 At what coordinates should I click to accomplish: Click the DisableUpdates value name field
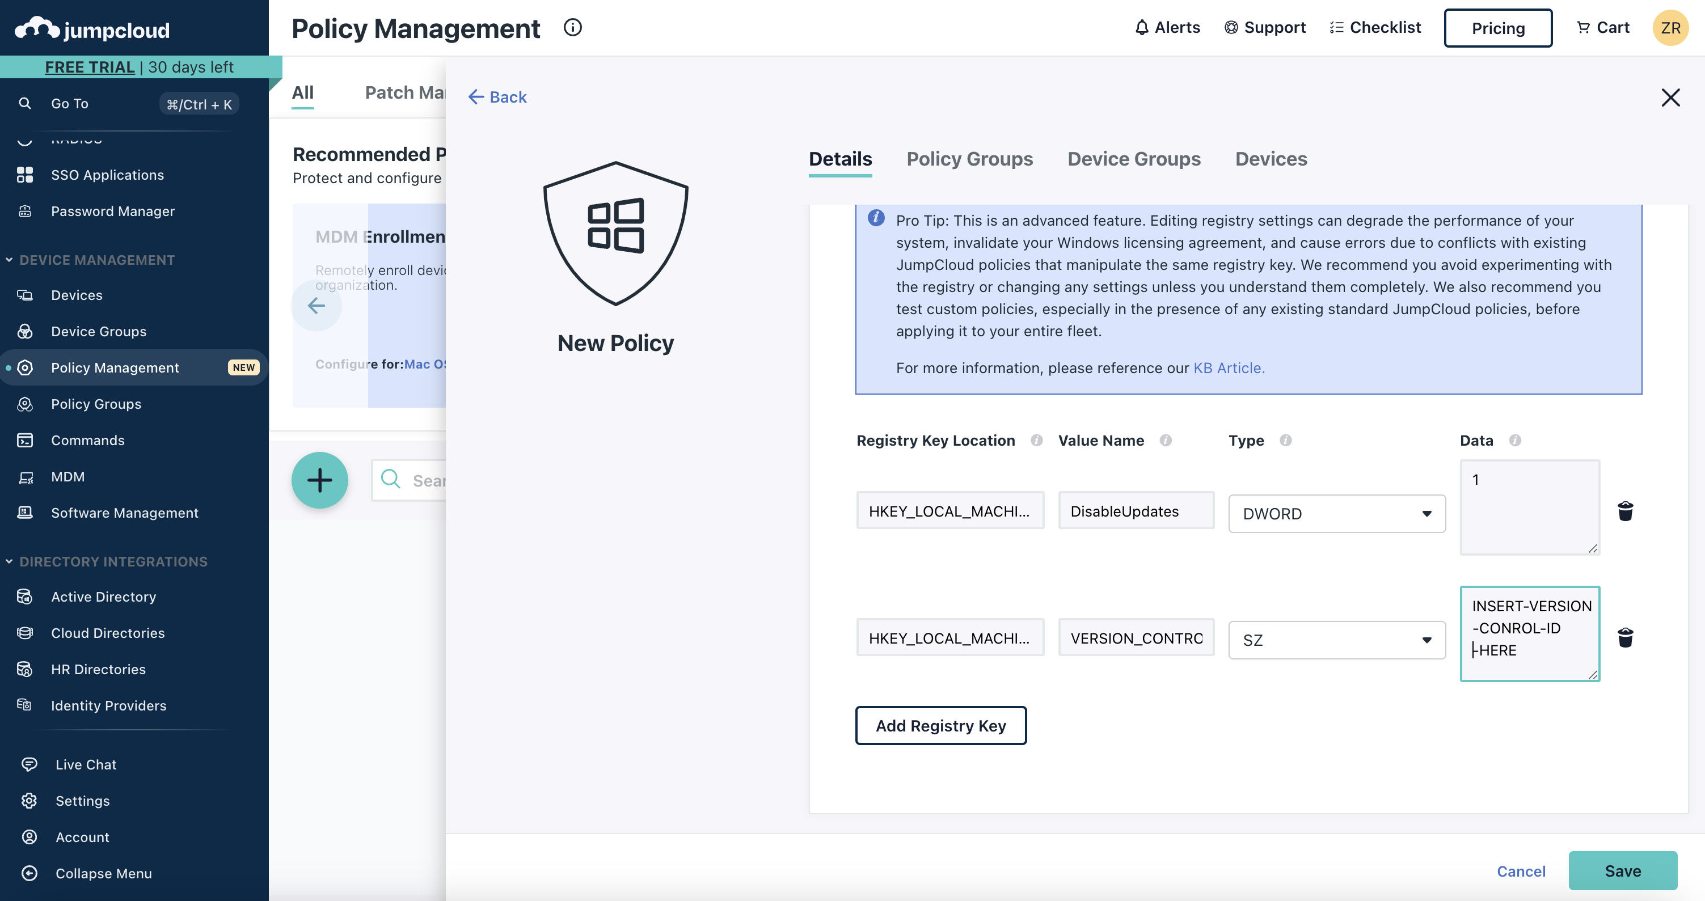pos(1136,511)
